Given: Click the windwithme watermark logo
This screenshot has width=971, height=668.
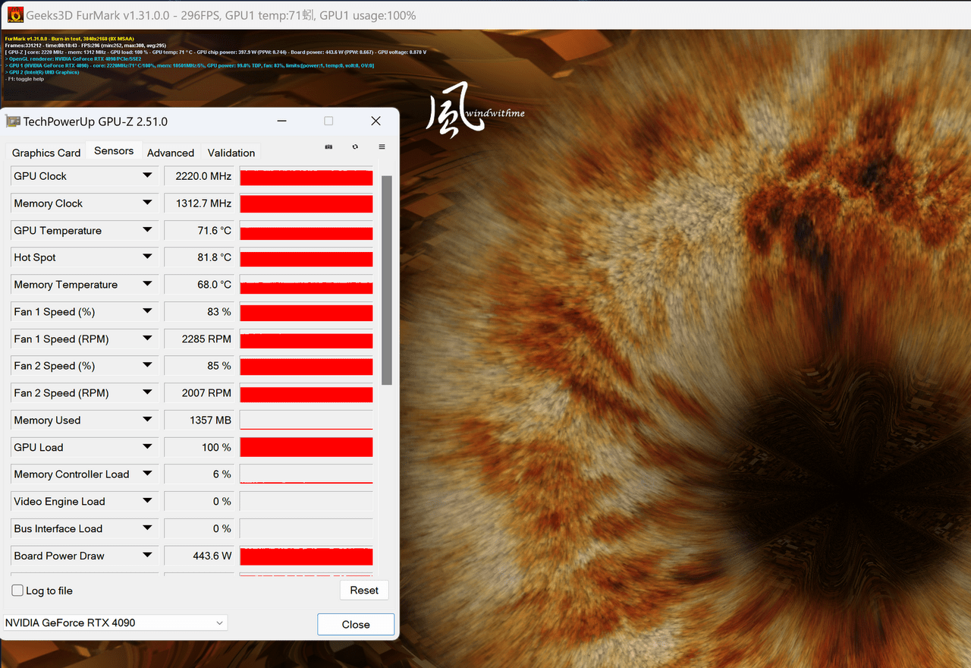Looking at the screenshot, I should 476,115.
